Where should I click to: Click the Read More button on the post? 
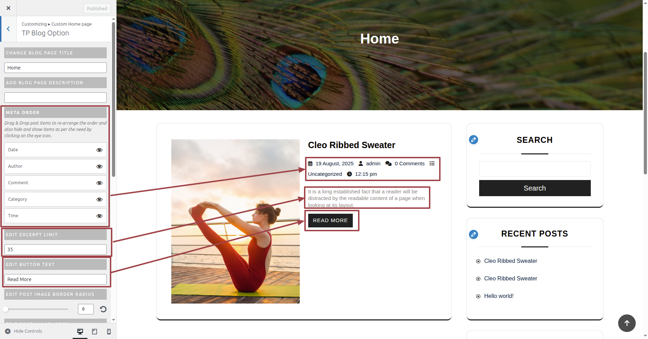(x=330, y=220)
